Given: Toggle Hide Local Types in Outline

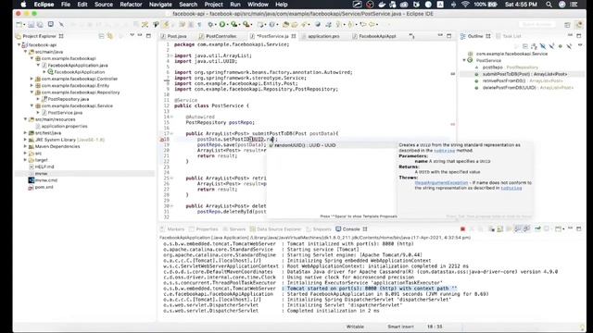Looking at the screenshot, I should (x=569, y=46).
